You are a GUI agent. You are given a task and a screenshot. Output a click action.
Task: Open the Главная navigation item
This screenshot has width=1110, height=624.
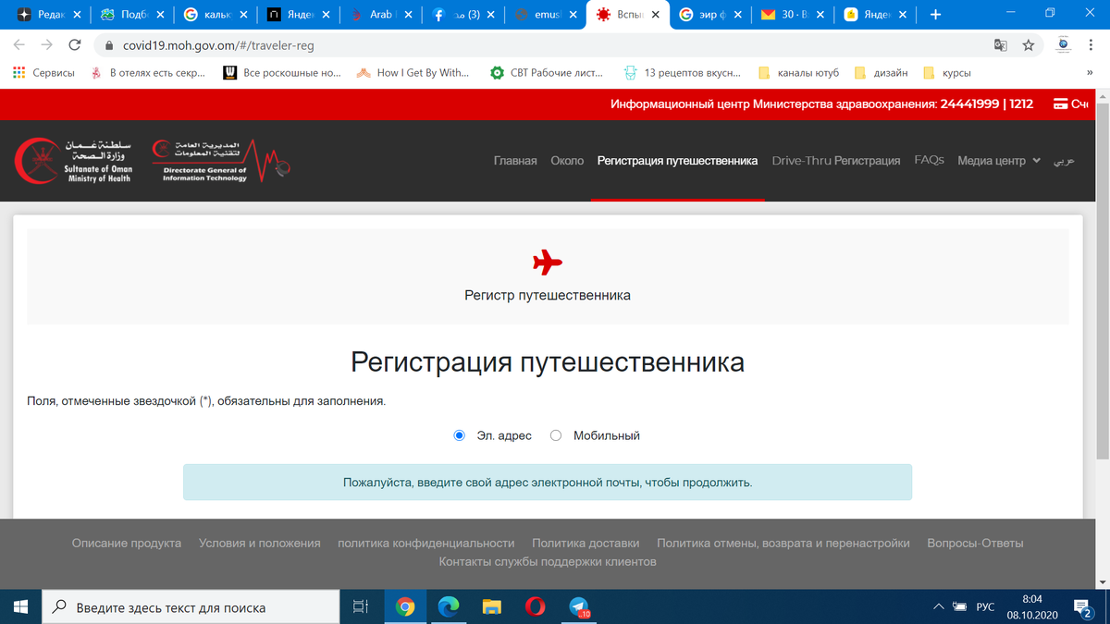[515, 161]
